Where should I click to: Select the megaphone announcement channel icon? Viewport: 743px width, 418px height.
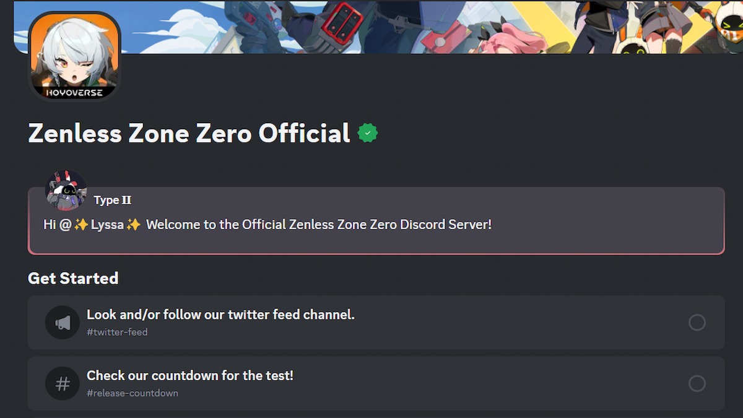point(62,322)
